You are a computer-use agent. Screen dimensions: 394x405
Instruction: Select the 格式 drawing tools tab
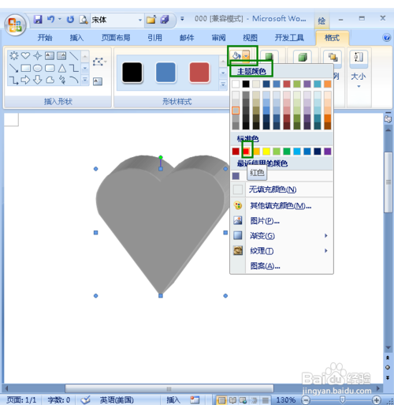332,38
